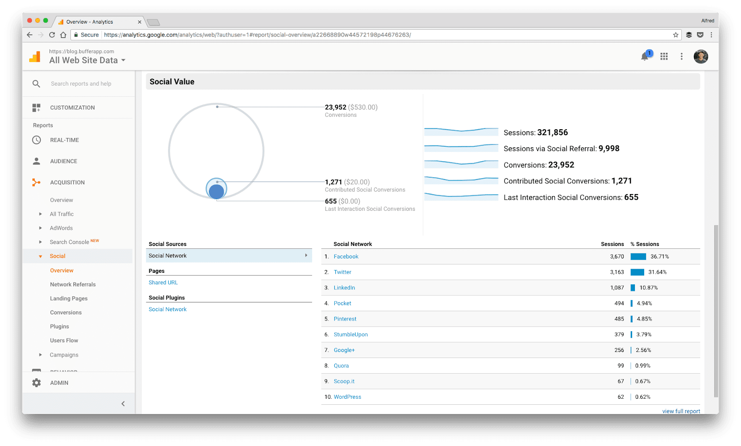This screenshot has width=741, height=446.
Task: Select the Overview - Analytics browser tab
Action: (x=99, y=22)
